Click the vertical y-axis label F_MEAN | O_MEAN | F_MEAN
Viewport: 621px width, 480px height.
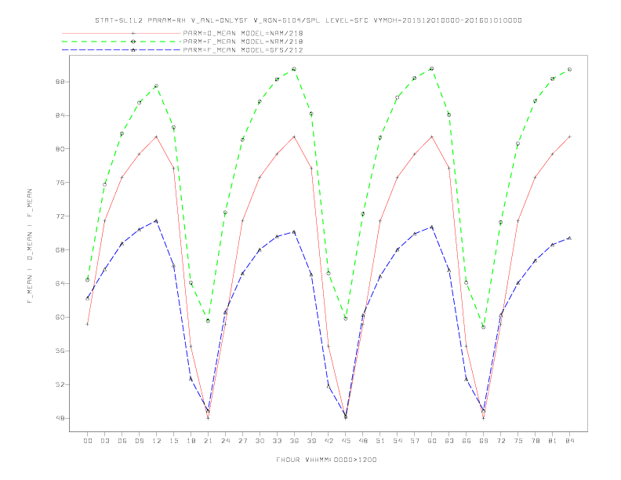pos(30,246)
